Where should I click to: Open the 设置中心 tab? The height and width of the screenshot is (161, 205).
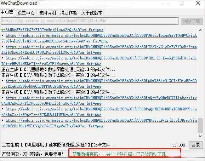pos(26,13)
